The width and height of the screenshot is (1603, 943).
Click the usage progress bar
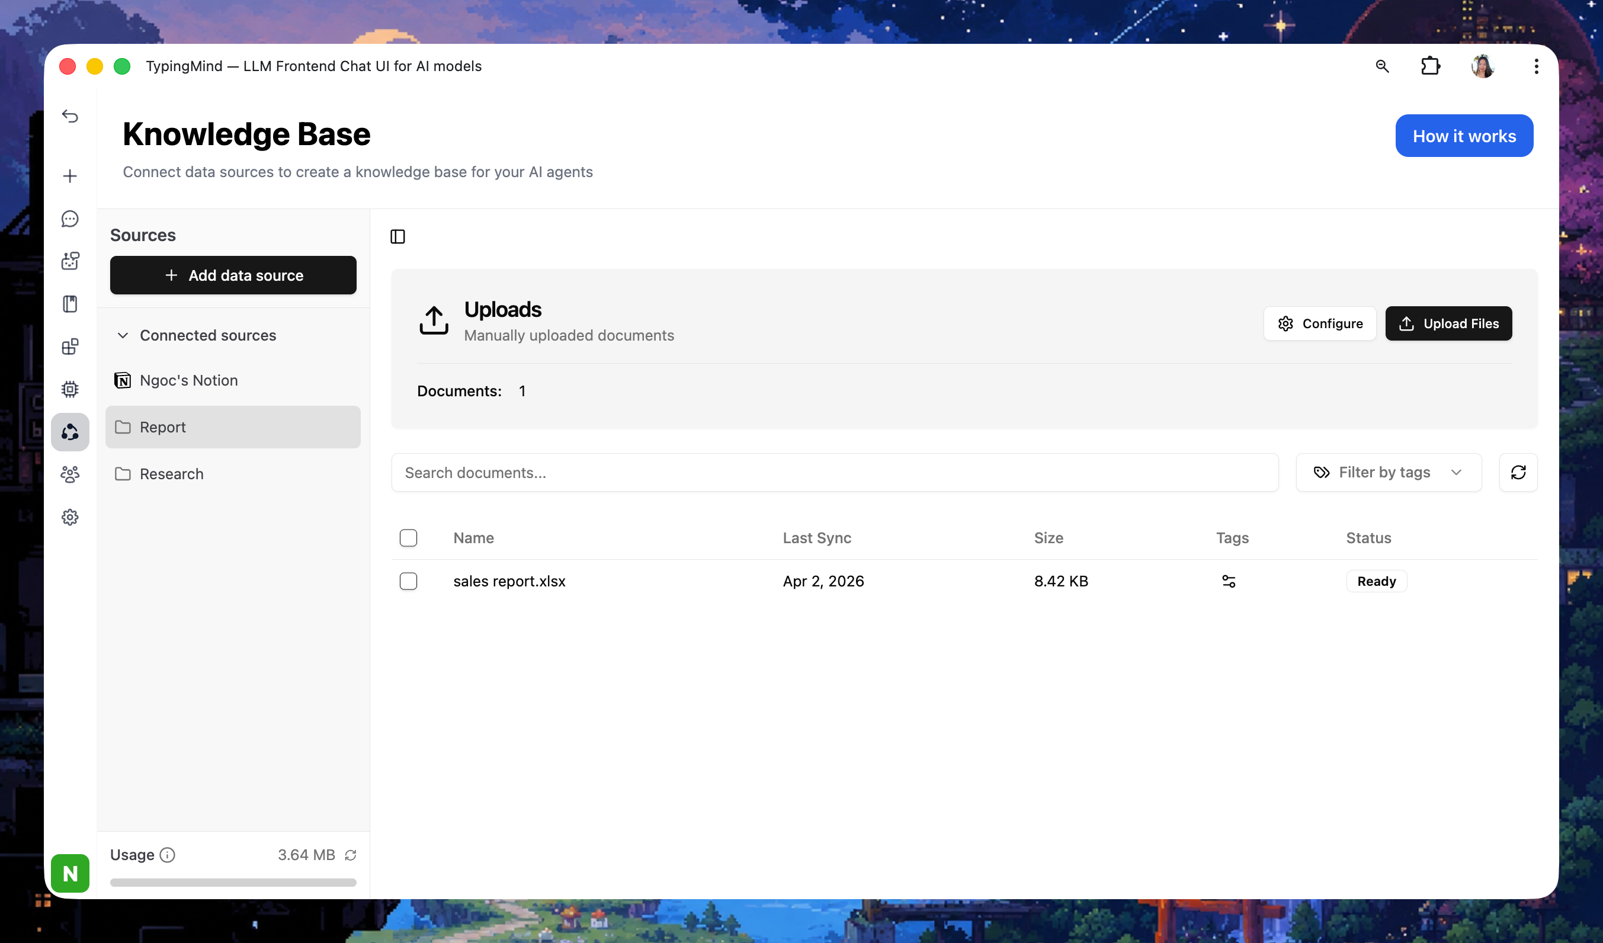click(x=233, y=882)
